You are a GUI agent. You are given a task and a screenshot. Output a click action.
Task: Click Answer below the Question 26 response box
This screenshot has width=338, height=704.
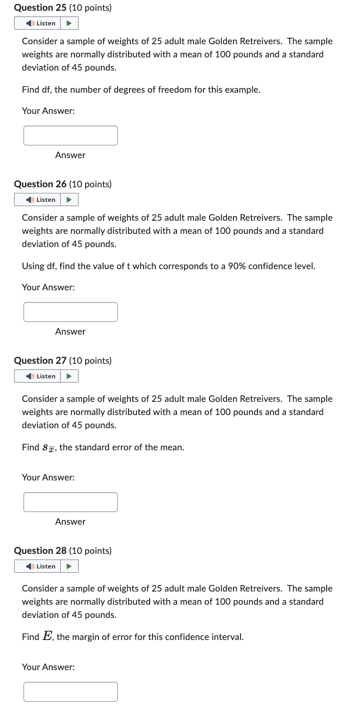pyautogui.click(x=70, y=331)
